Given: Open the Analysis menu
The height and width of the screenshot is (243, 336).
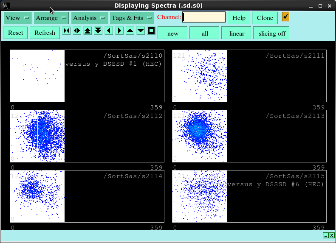Looking at the screenshot, I should pos(89,18).
